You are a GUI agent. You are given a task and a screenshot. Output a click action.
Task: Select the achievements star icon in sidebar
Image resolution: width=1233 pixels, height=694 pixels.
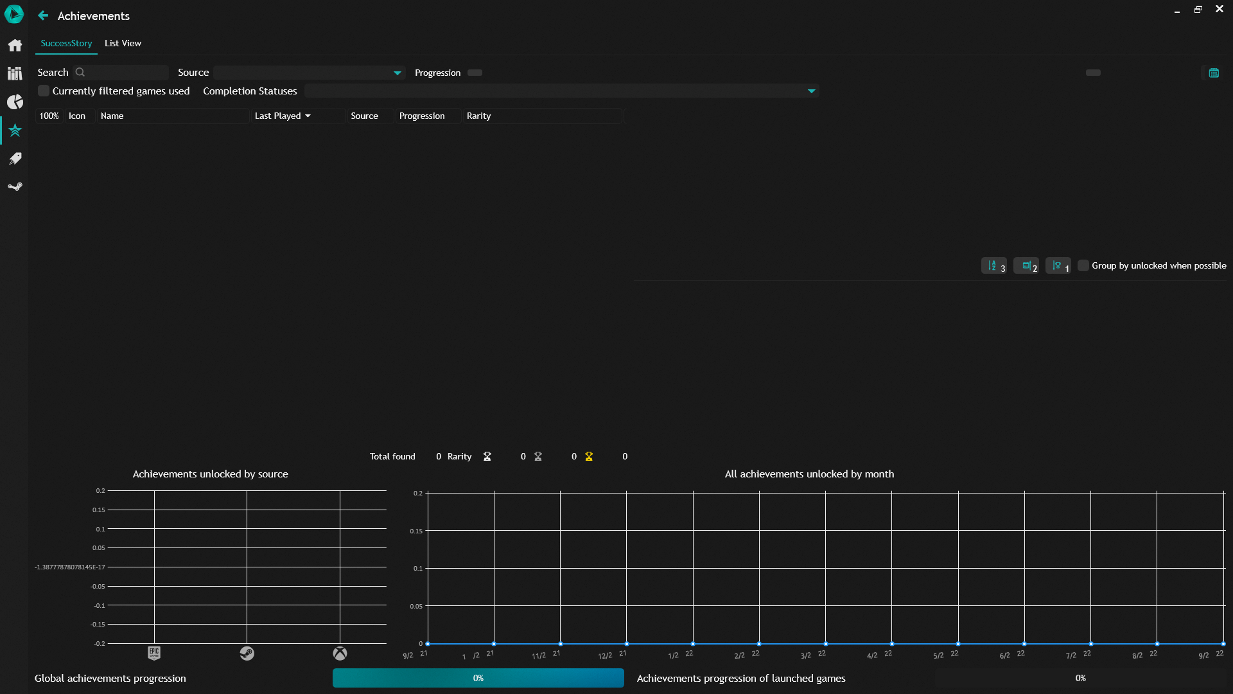[14, 130]
